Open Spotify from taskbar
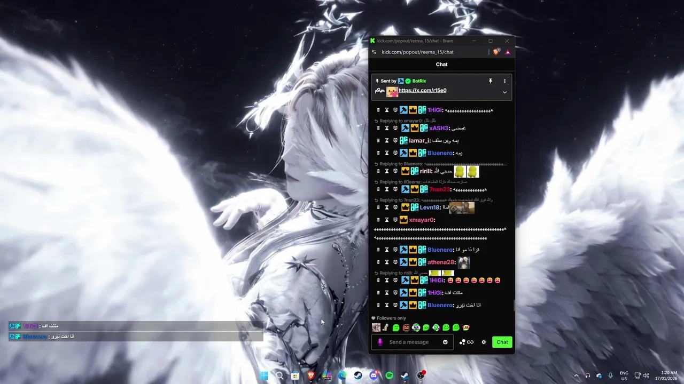Image resolution: width=684 pixels, height=384 pixels. coord(389,375)
